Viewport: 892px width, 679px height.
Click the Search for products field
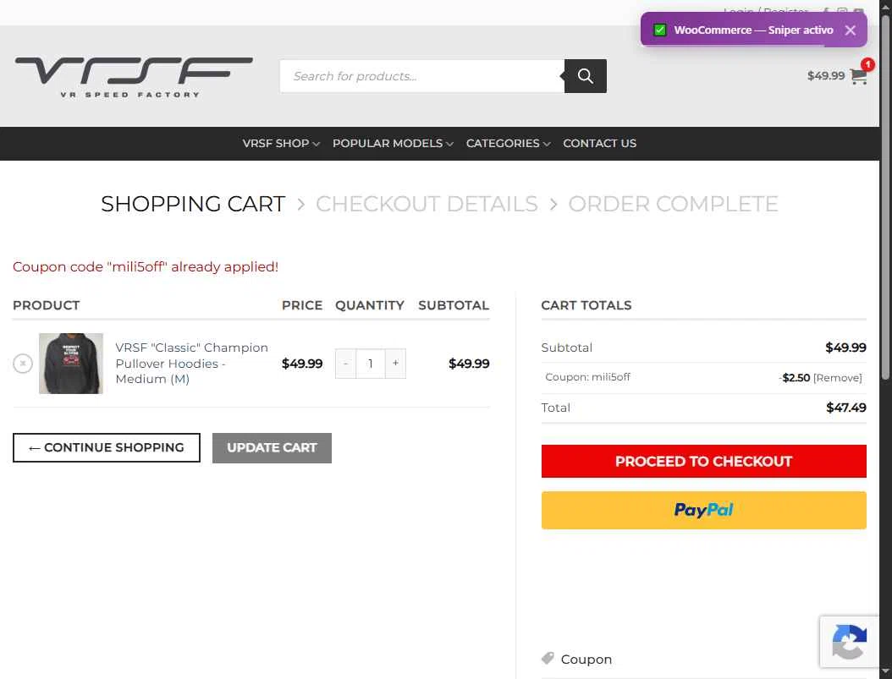[421, 76]
